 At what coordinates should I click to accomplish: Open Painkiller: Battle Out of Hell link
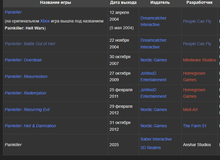(x=30, y=44)
